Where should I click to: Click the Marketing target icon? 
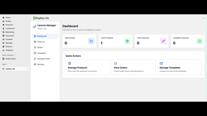click(x=3, y=32)
